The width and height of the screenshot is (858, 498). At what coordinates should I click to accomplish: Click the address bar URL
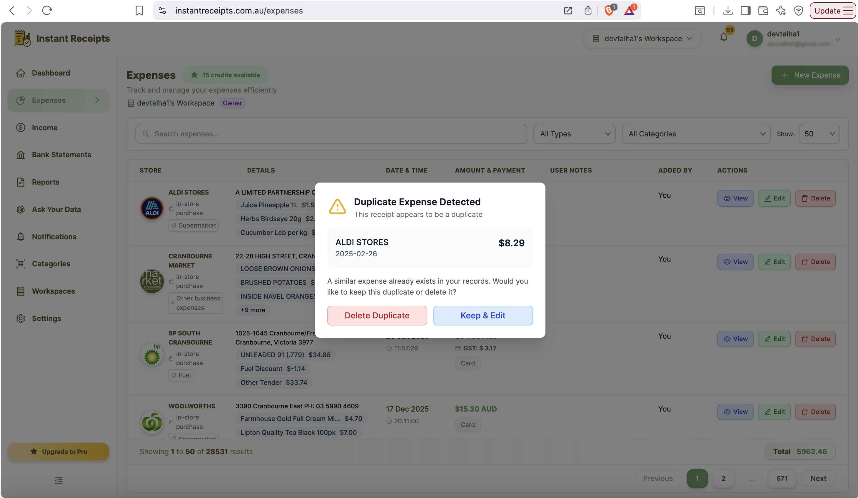click(239, 11)
